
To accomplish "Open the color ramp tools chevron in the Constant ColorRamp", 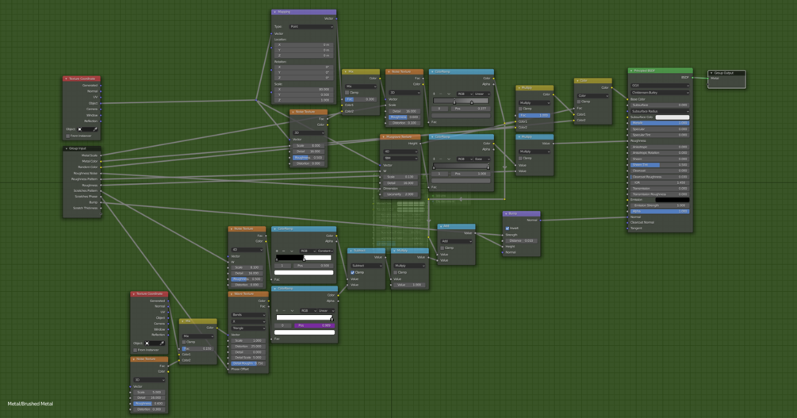I will coord(292,251).
